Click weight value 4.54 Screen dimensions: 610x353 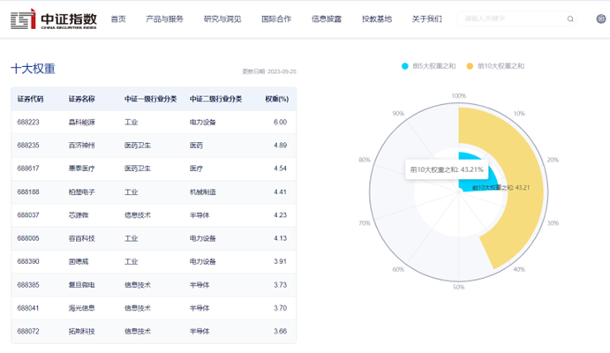tap(280, 169)
